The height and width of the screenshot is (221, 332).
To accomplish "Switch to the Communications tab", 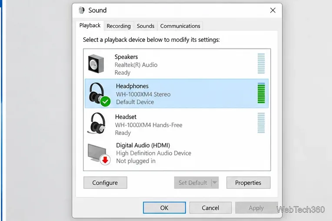I will click(x=180, y=26).
